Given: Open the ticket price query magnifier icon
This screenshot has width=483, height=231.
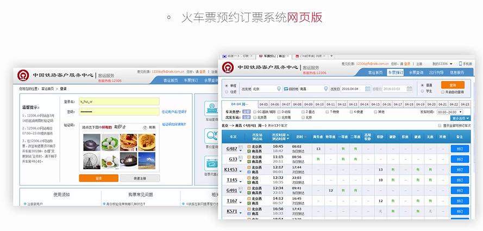Looking at the screenshot, I should (211, 136).
